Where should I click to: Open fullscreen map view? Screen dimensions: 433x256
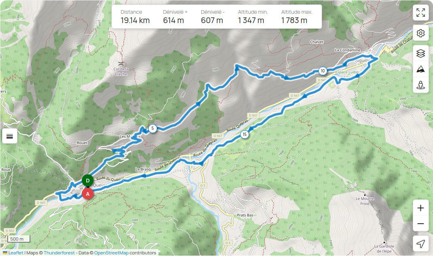tap(420, 13)
